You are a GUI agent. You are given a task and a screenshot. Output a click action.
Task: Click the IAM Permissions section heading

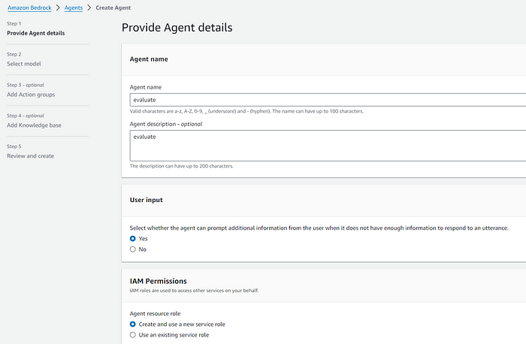tap(159, 282)
